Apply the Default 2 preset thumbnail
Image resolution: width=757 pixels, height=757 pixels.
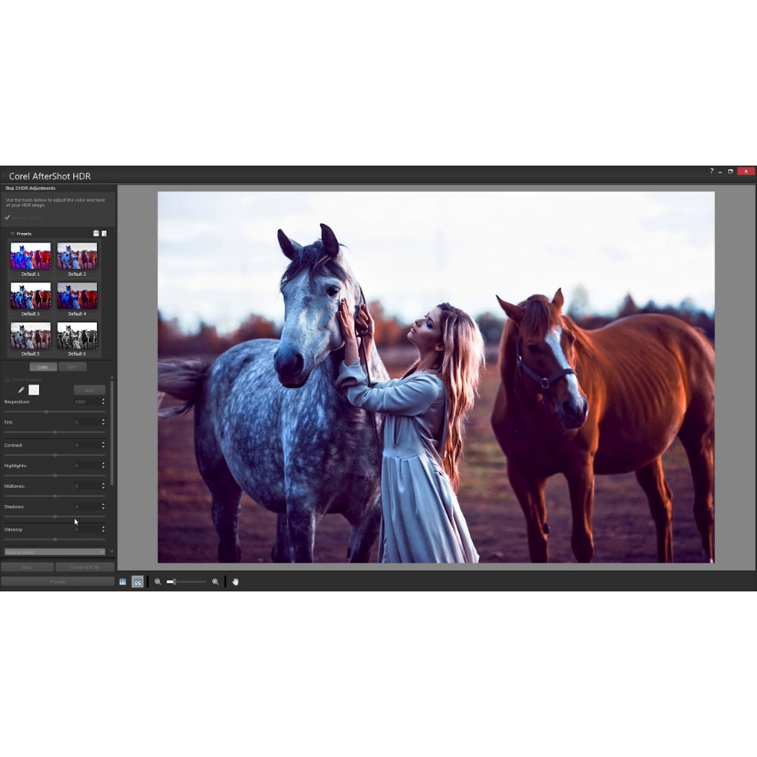[x=77, y=256]
